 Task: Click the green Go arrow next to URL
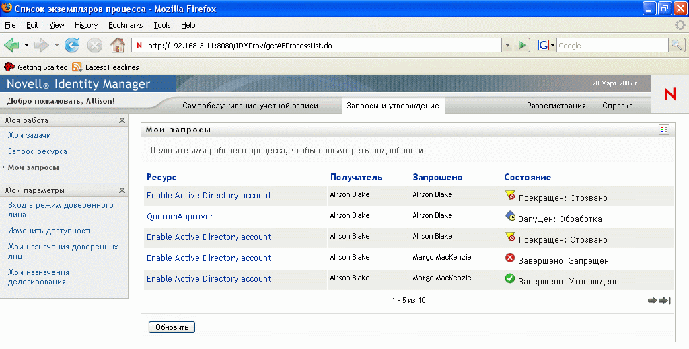(x=522, y=46)
